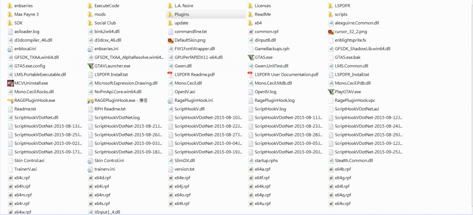Select the LSPDFR folder icon

(331, 5)
